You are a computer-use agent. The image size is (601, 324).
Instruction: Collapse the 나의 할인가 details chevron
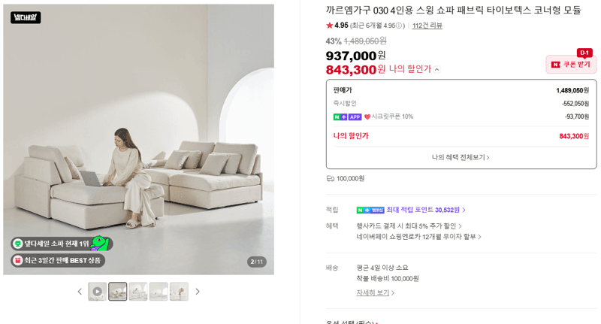[437, 70]
